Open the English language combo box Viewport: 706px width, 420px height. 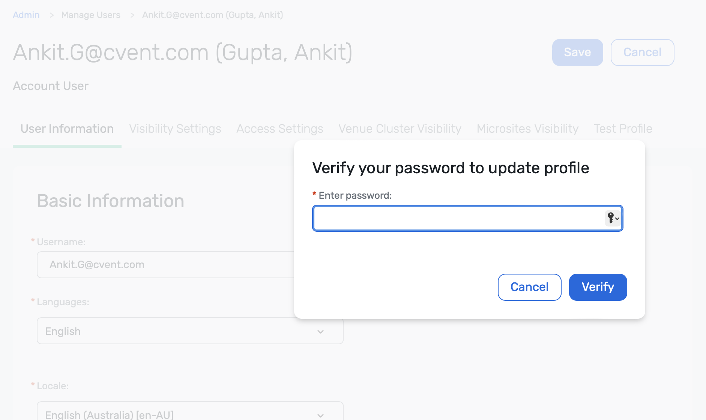point(190,331)
